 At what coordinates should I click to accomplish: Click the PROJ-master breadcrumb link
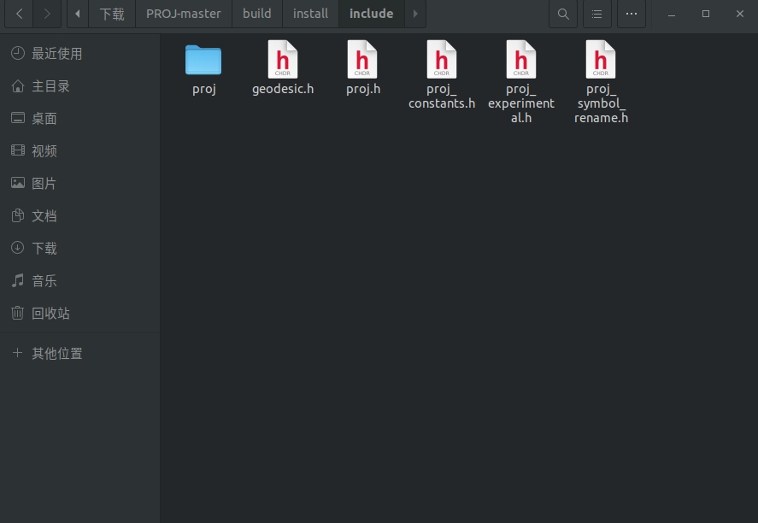point(183,14)
